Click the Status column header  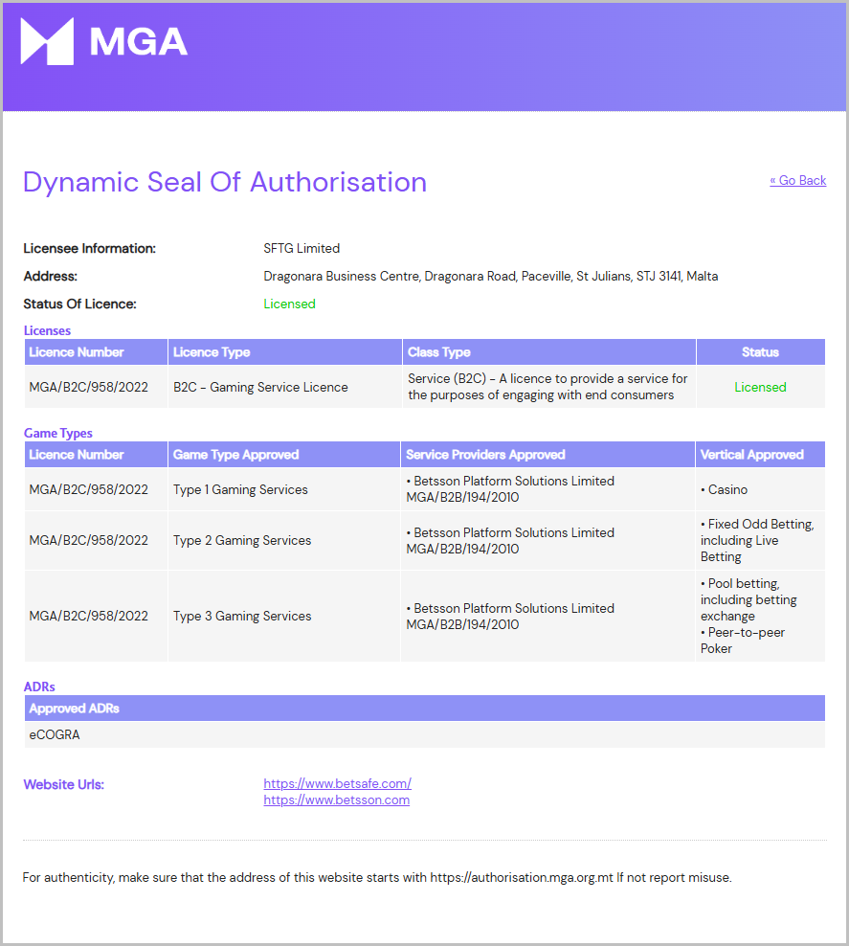760,352
